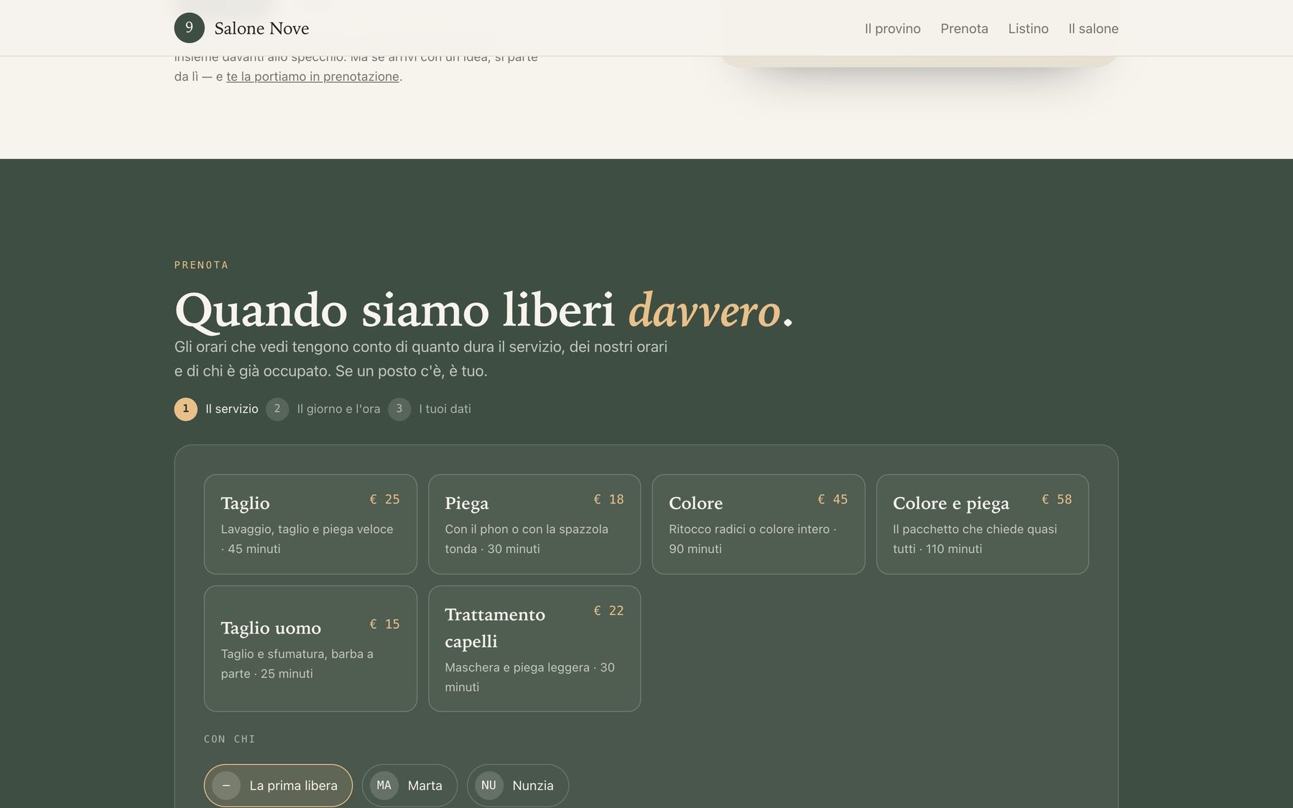Click the € 58 price label

[1057, 499]
